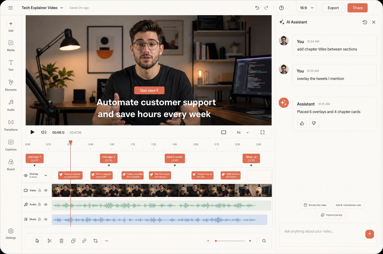Send the AI assistant message
The height and width of the screenshot is (254, 383).
[370, 234]
